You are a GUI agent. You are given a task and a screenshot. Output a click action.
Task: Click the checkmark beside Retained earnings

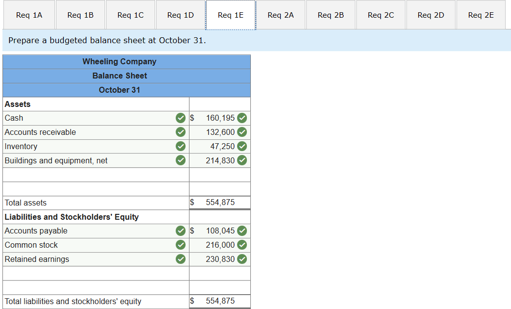[180, 259]
